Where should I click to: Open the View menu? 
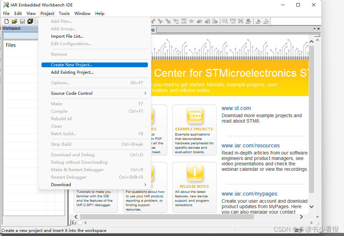click(x=31, y=13)
